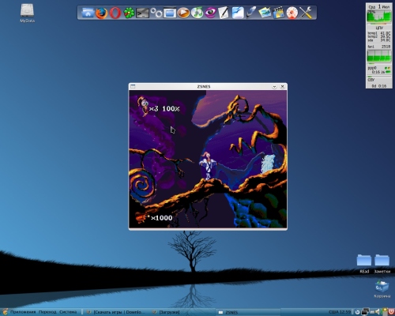This screenshot has height=316, width=395.
Task: Open the left folder above the trash
Action: coord(364,263)
